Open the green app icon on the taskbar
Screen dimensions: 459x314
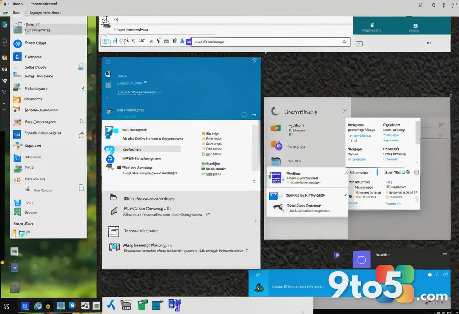coord(142,305)
